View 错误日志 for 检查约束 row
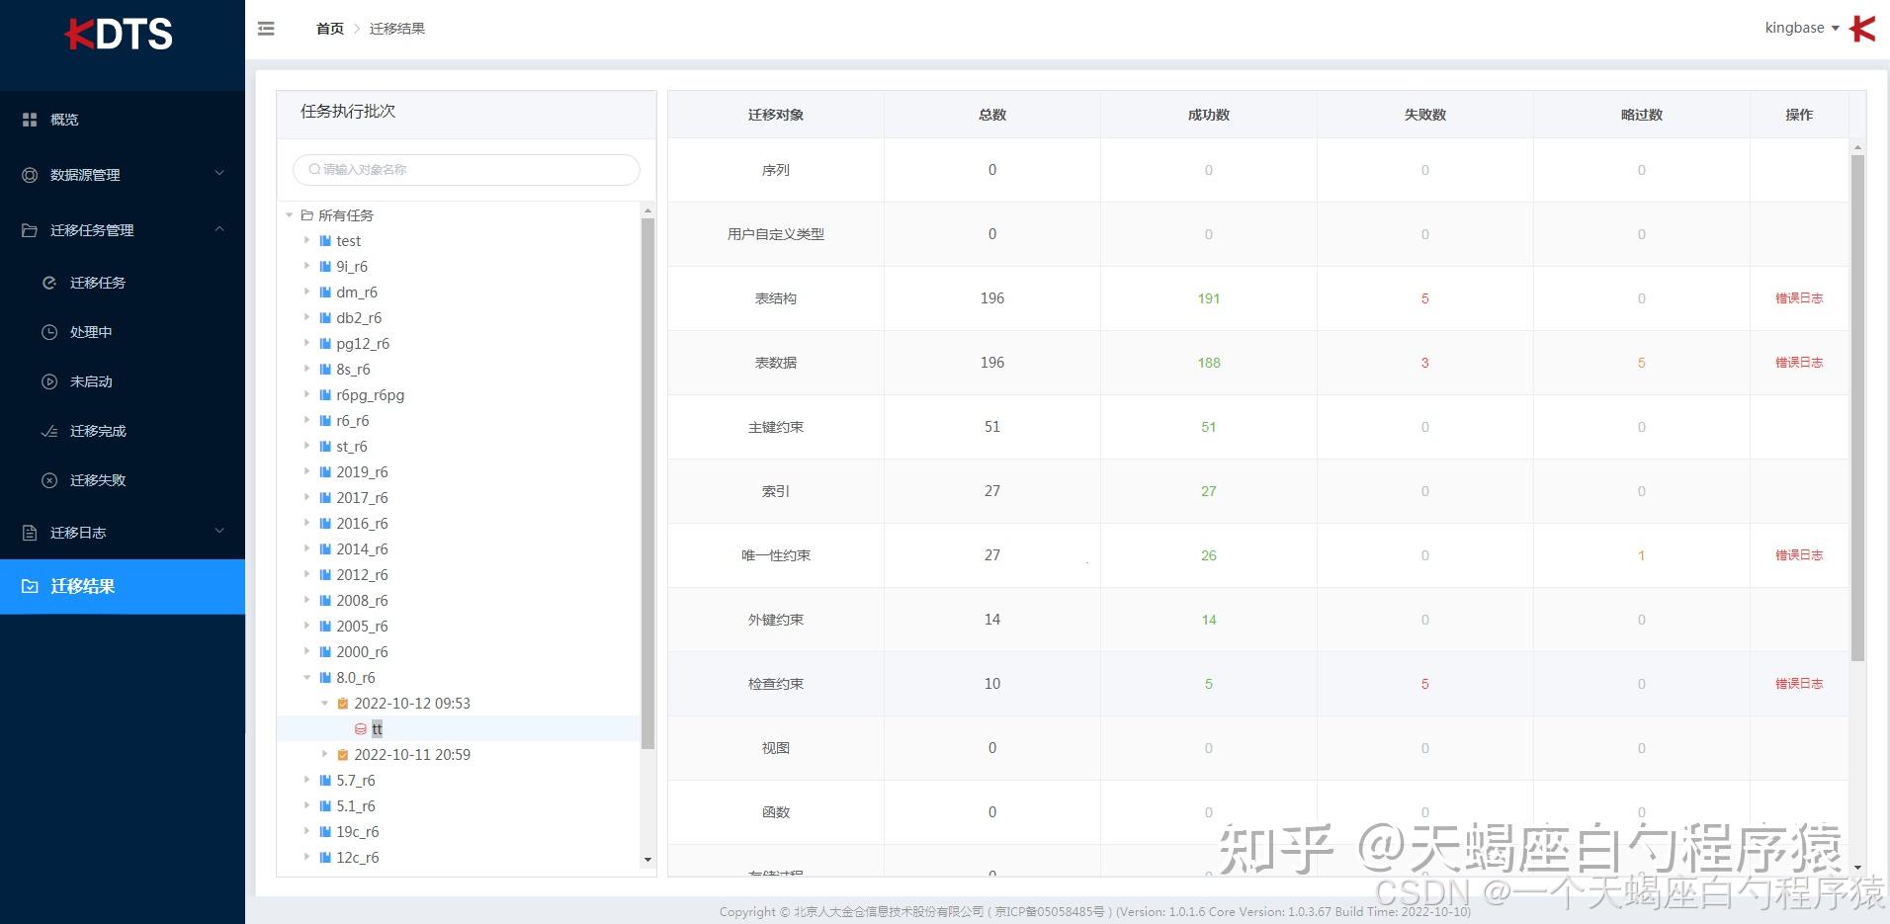The image size is (1890, 924). [1799, 683]
